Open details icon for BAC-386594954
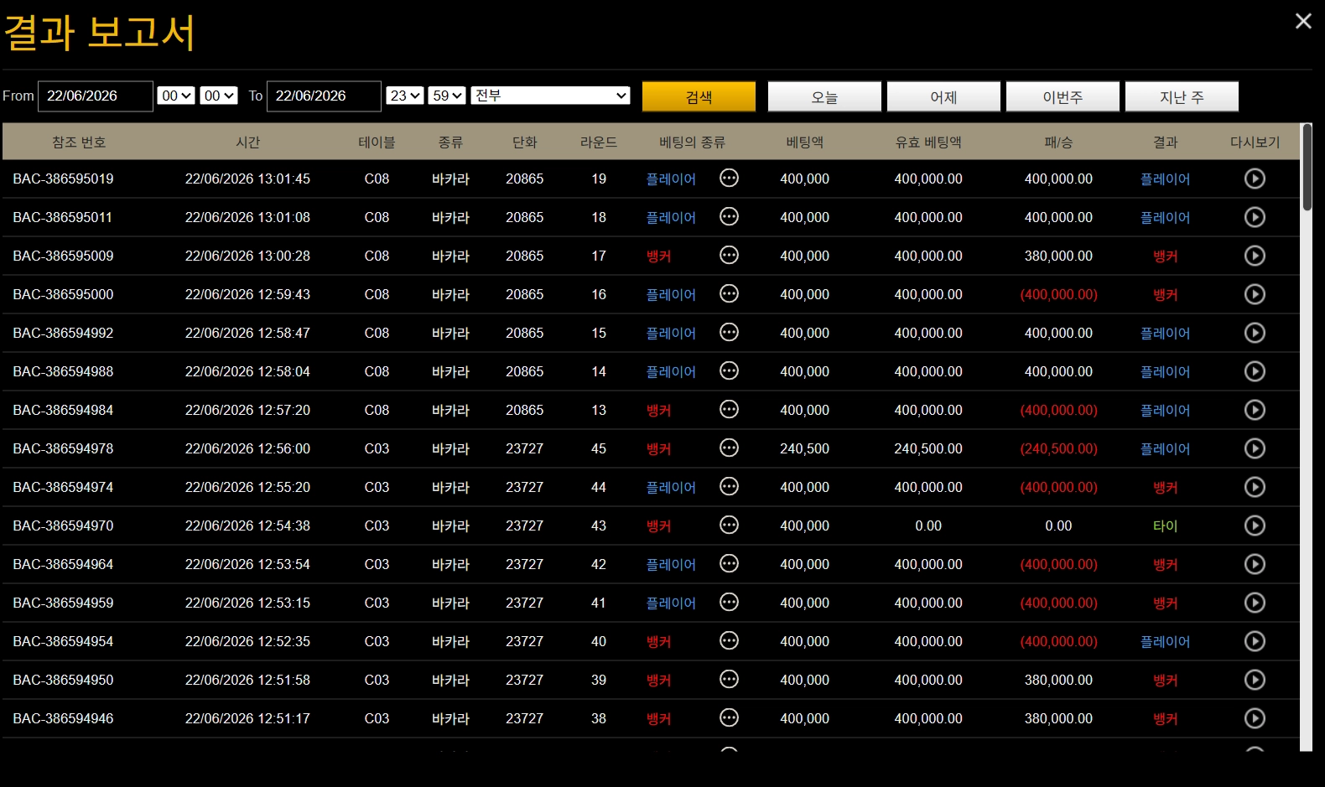 pos(730,640)
